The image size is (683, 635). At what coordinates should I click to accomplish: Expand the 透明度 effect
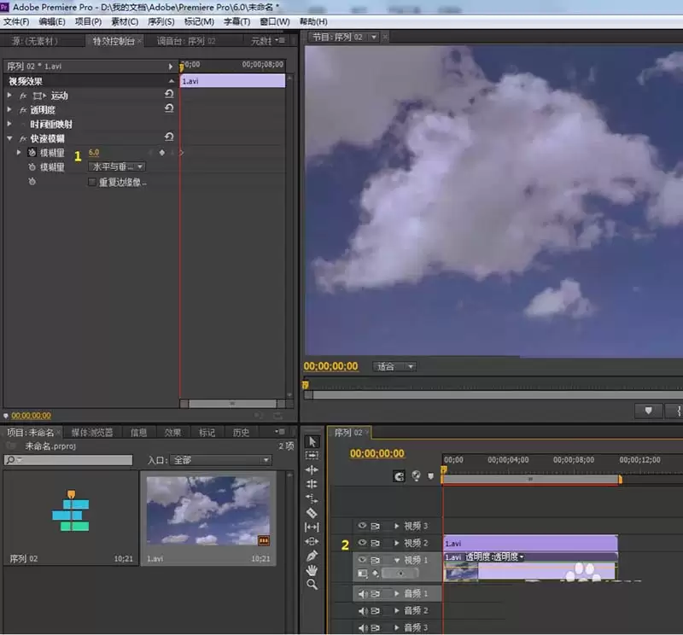coord(9,109)
